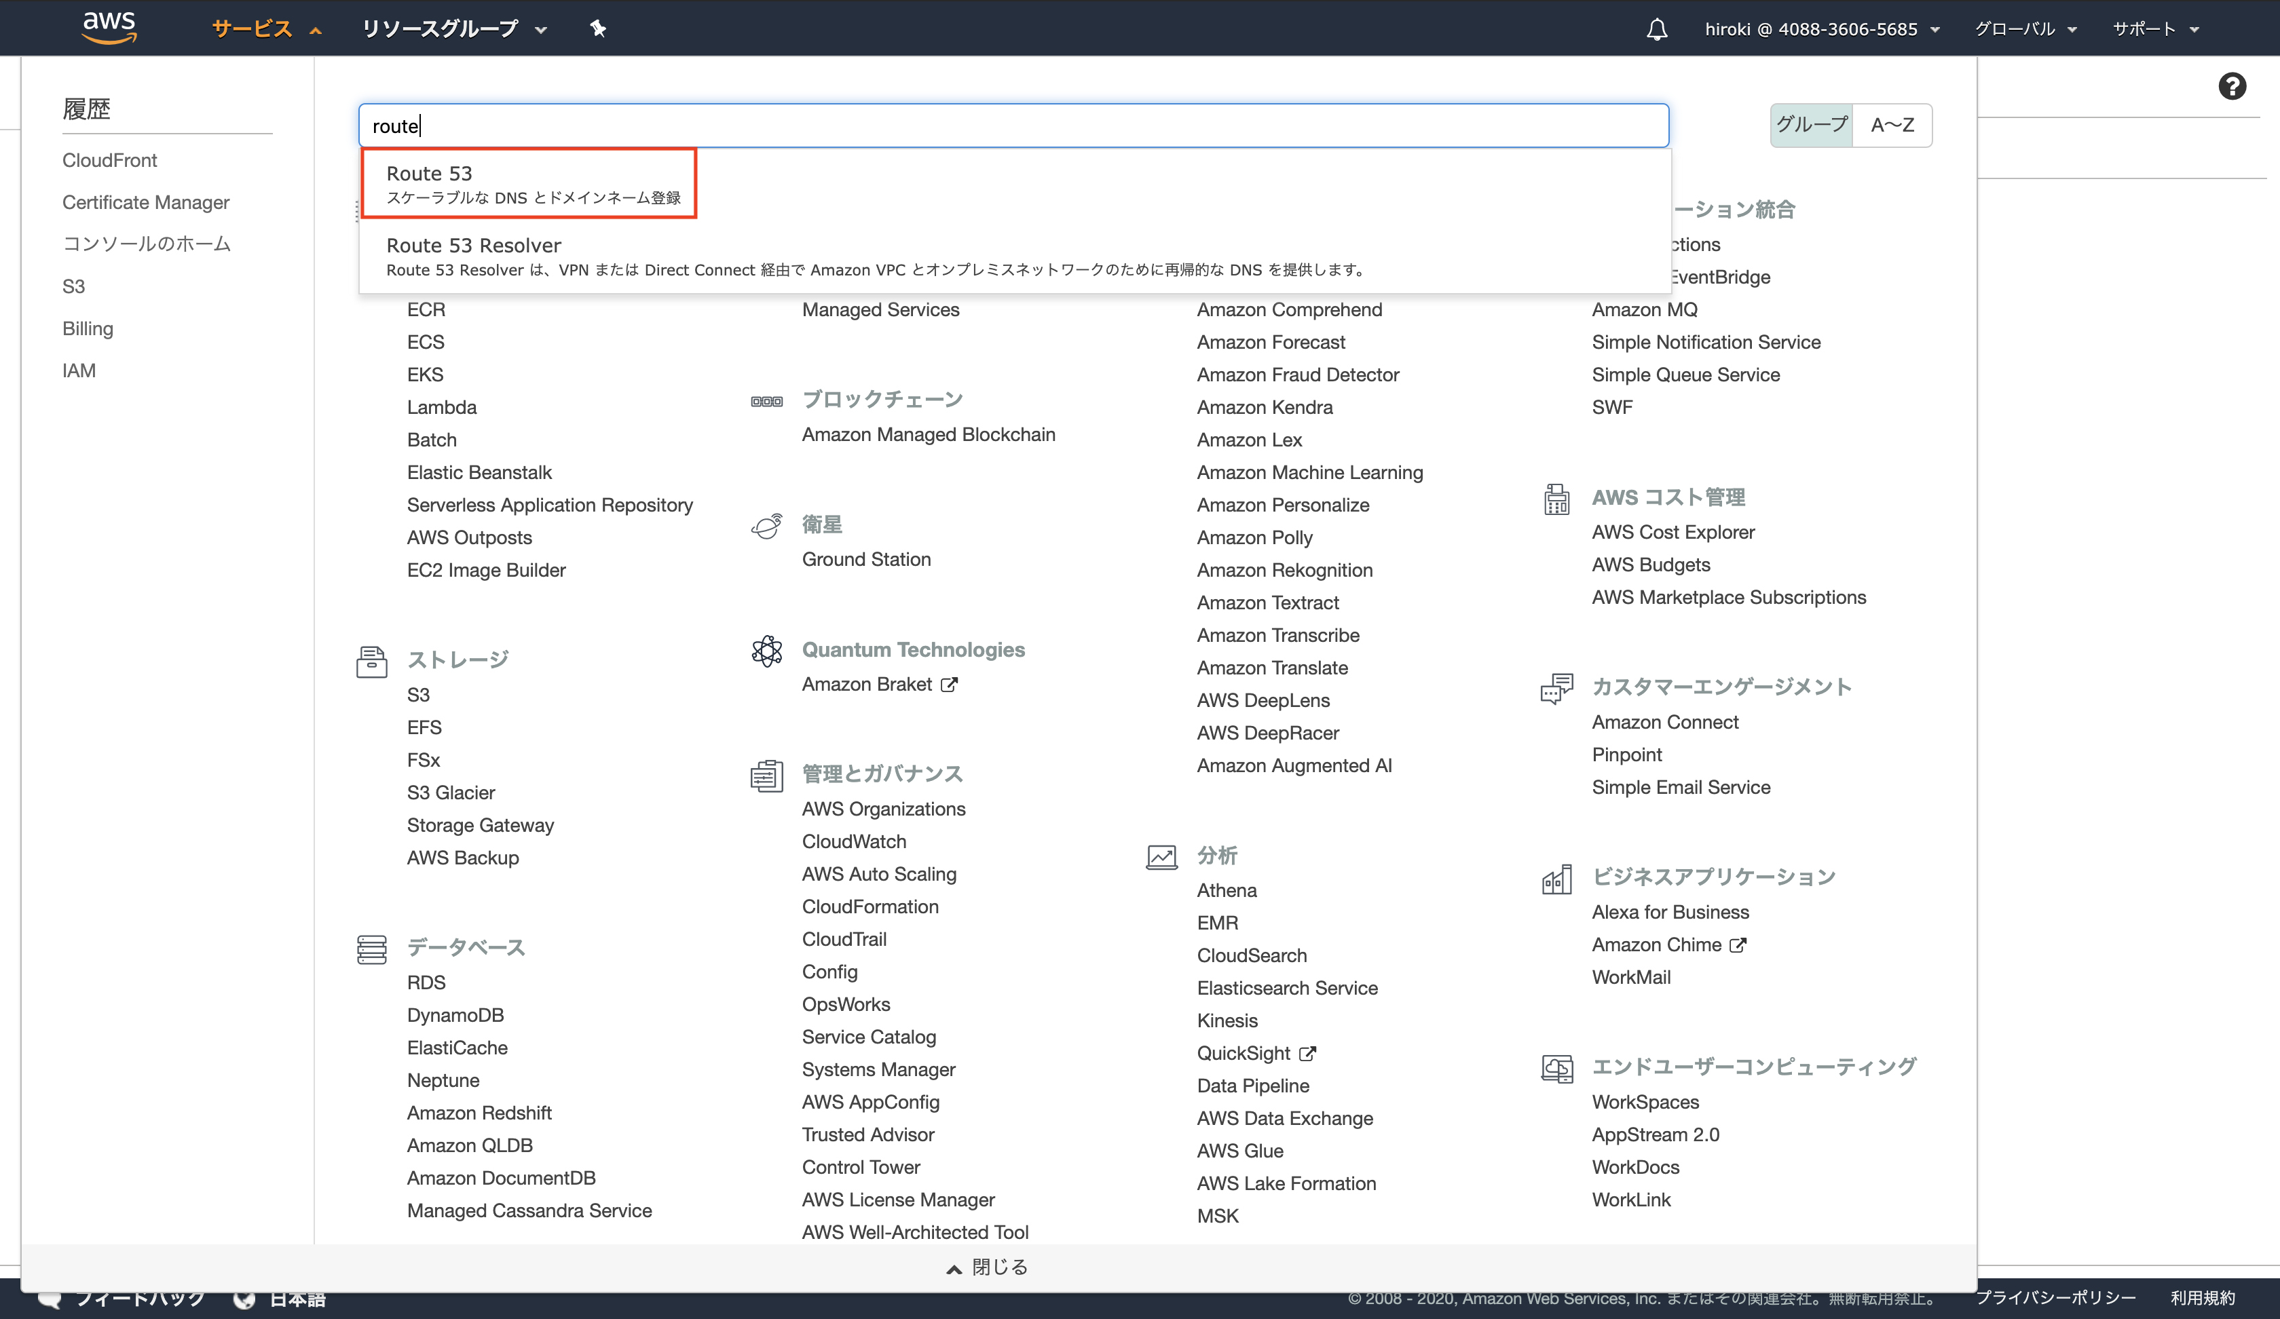The image size is (2280, 1319).
Task: Click the services search input field
Action: (x=1013, y=126)
